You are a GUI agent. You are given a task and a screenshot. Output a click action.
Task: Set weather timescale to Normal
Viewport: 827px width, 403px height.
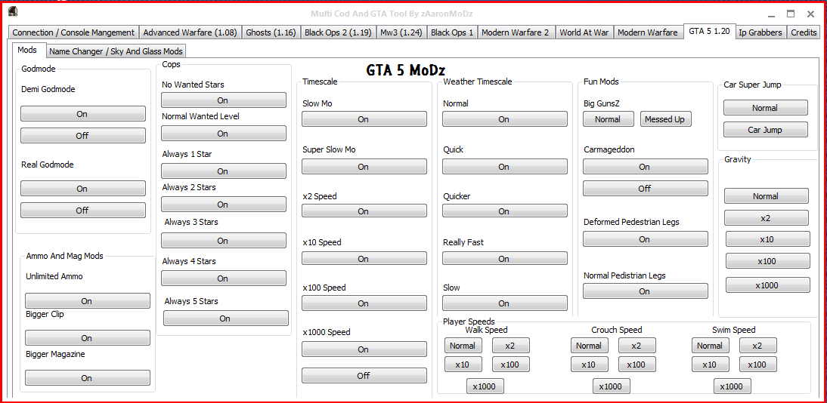coord(505,119)
